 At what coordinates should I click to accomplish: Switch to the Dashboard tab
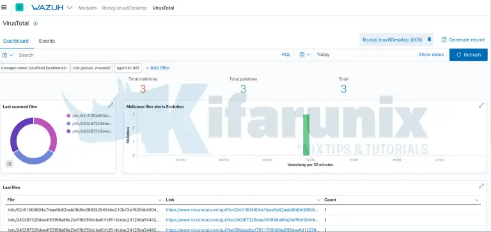pyautogui.click(x=16, y=41)
